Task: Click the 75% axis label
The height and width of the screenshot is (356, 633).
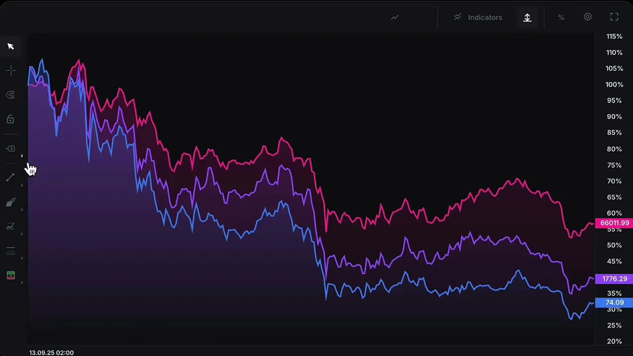Action: [x=614, y=165]
